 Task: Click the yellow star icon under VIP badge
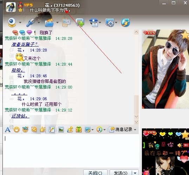(x=20, y=10)
